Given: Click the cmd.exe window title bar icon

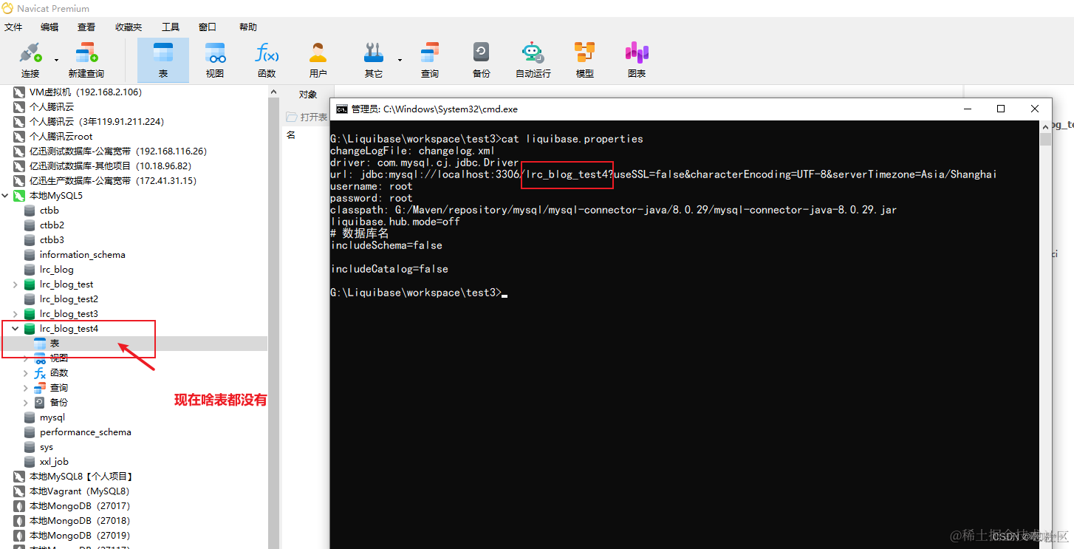Looking at the screenshot, I should (341, 109).
